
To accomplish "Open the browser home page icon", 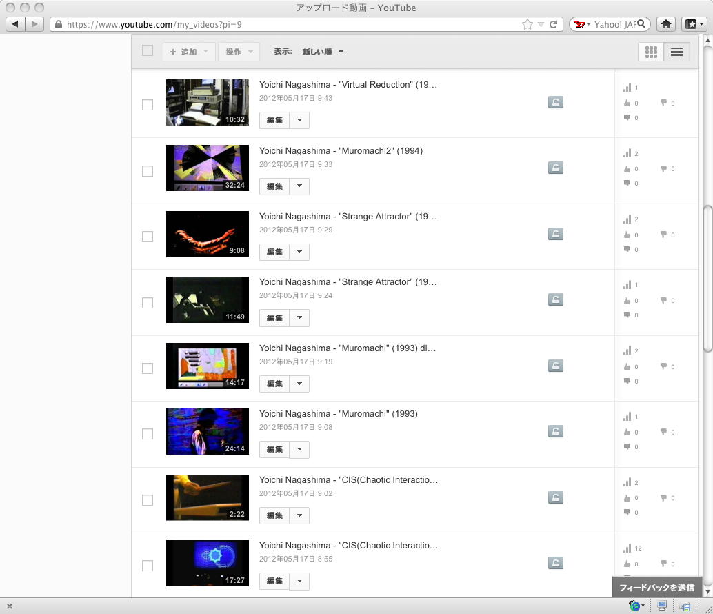I will pyautogui.click(x=665, y=24).
